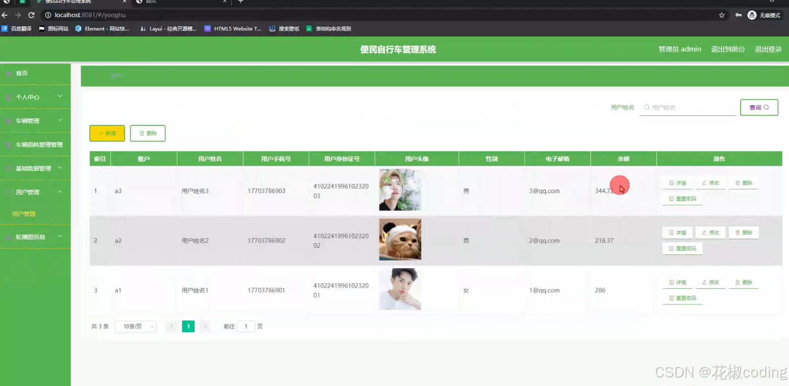This screenshot has width=789, height=386.
Task: Click the 查询 search button
Action: pos(759,107)
